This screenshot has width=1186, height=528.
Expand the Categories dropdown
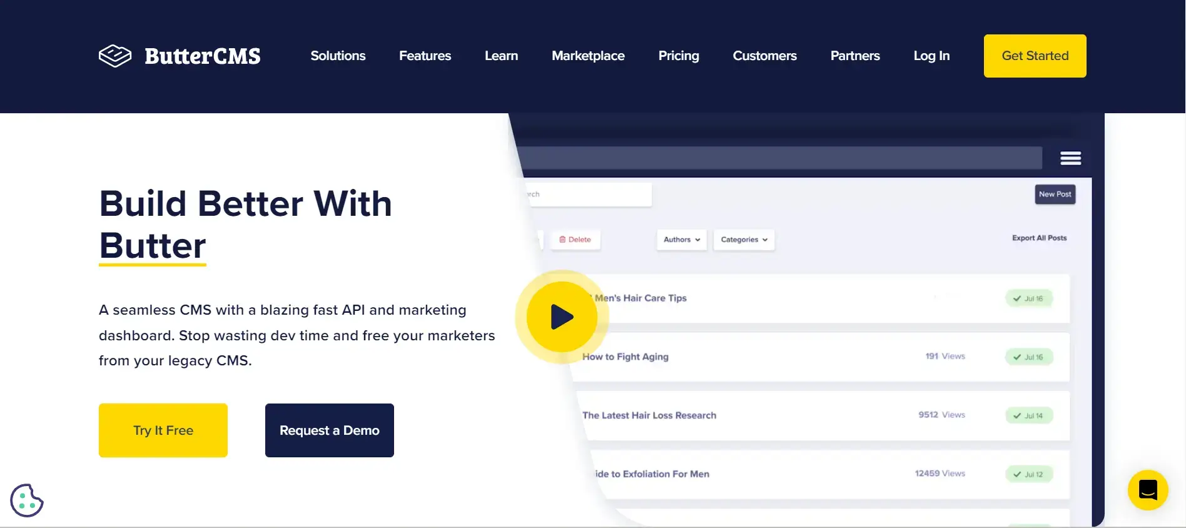[744, 240]
